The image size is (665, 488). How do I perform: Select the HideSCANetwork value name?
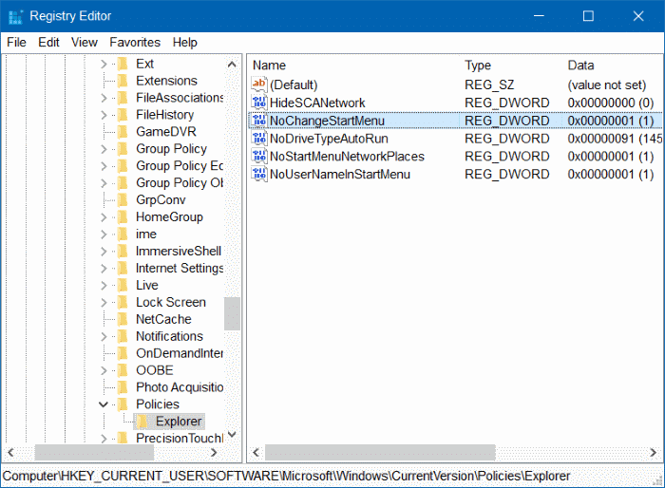click(317, 103)
